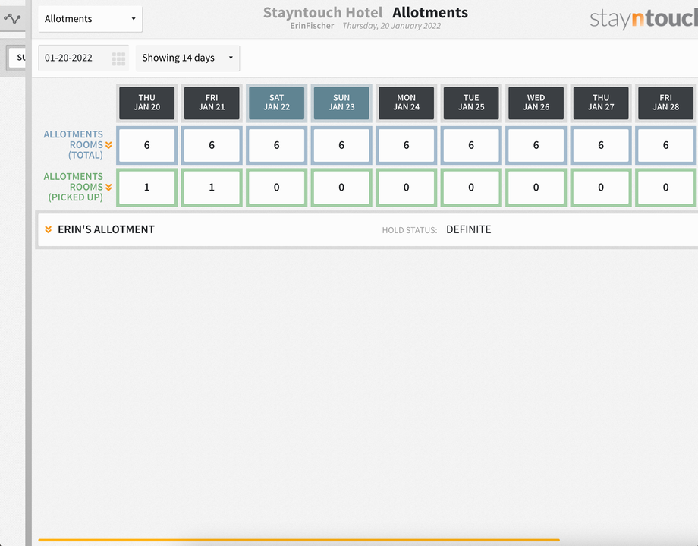Click the StayNTouch logo
698x546 pixels.
click(643, 19)
